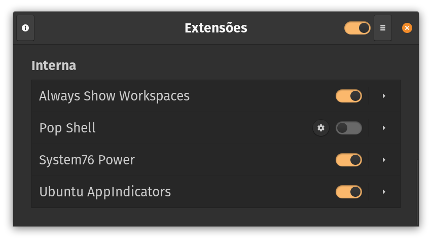Toggle the global extensions switch in header

pos(357,28)
